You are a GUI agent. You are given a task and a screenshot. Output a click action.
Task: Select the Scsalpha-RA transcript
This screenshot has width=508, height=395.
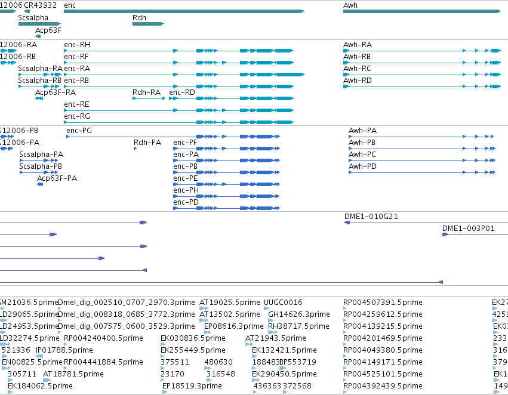[x=40, y=75]
